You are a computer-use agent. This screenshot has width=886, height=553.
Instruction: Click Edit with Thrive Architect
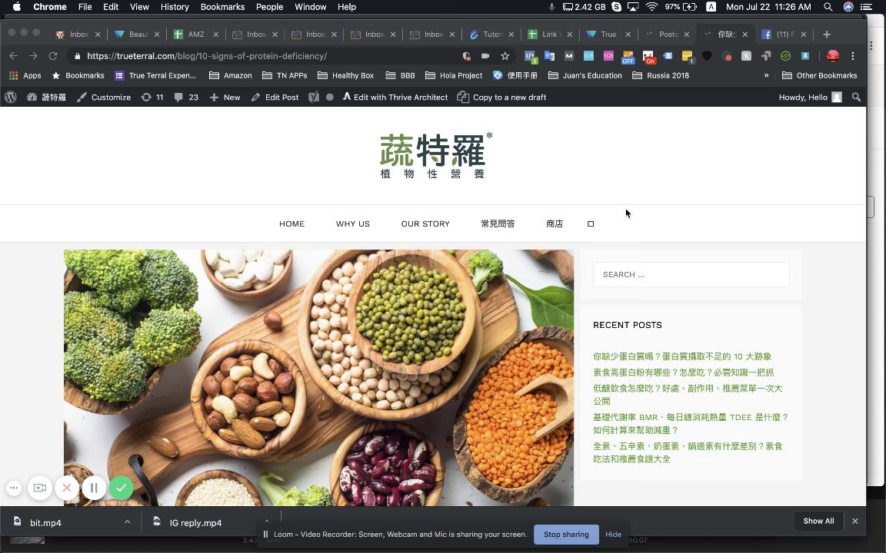(x=395, y=97)
